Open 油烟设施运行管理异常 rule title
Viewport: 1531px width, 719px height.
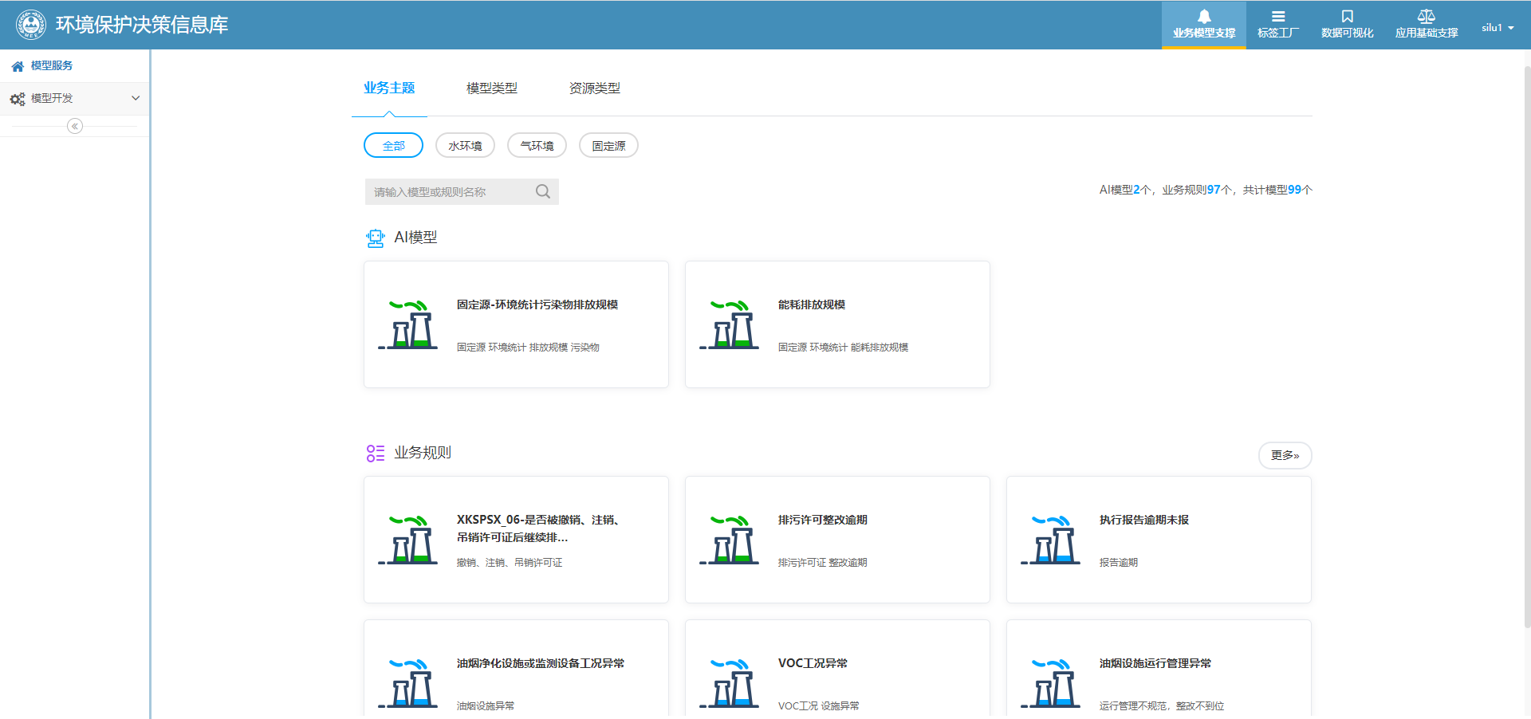pos(1155,663)
